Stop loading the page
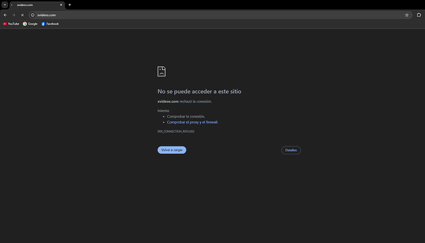425x243 pixels. [x=23, y=15]
